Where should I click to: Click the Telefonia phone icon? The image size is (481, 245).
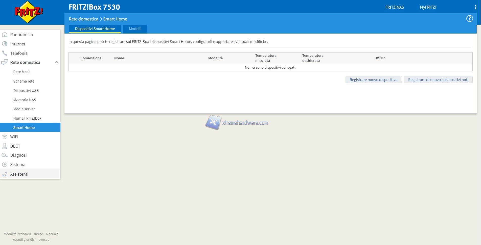(x=5, y=53)
